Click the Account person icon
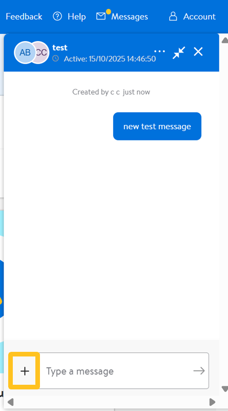Viewport: 228px width, 411px height. [173, 16]
